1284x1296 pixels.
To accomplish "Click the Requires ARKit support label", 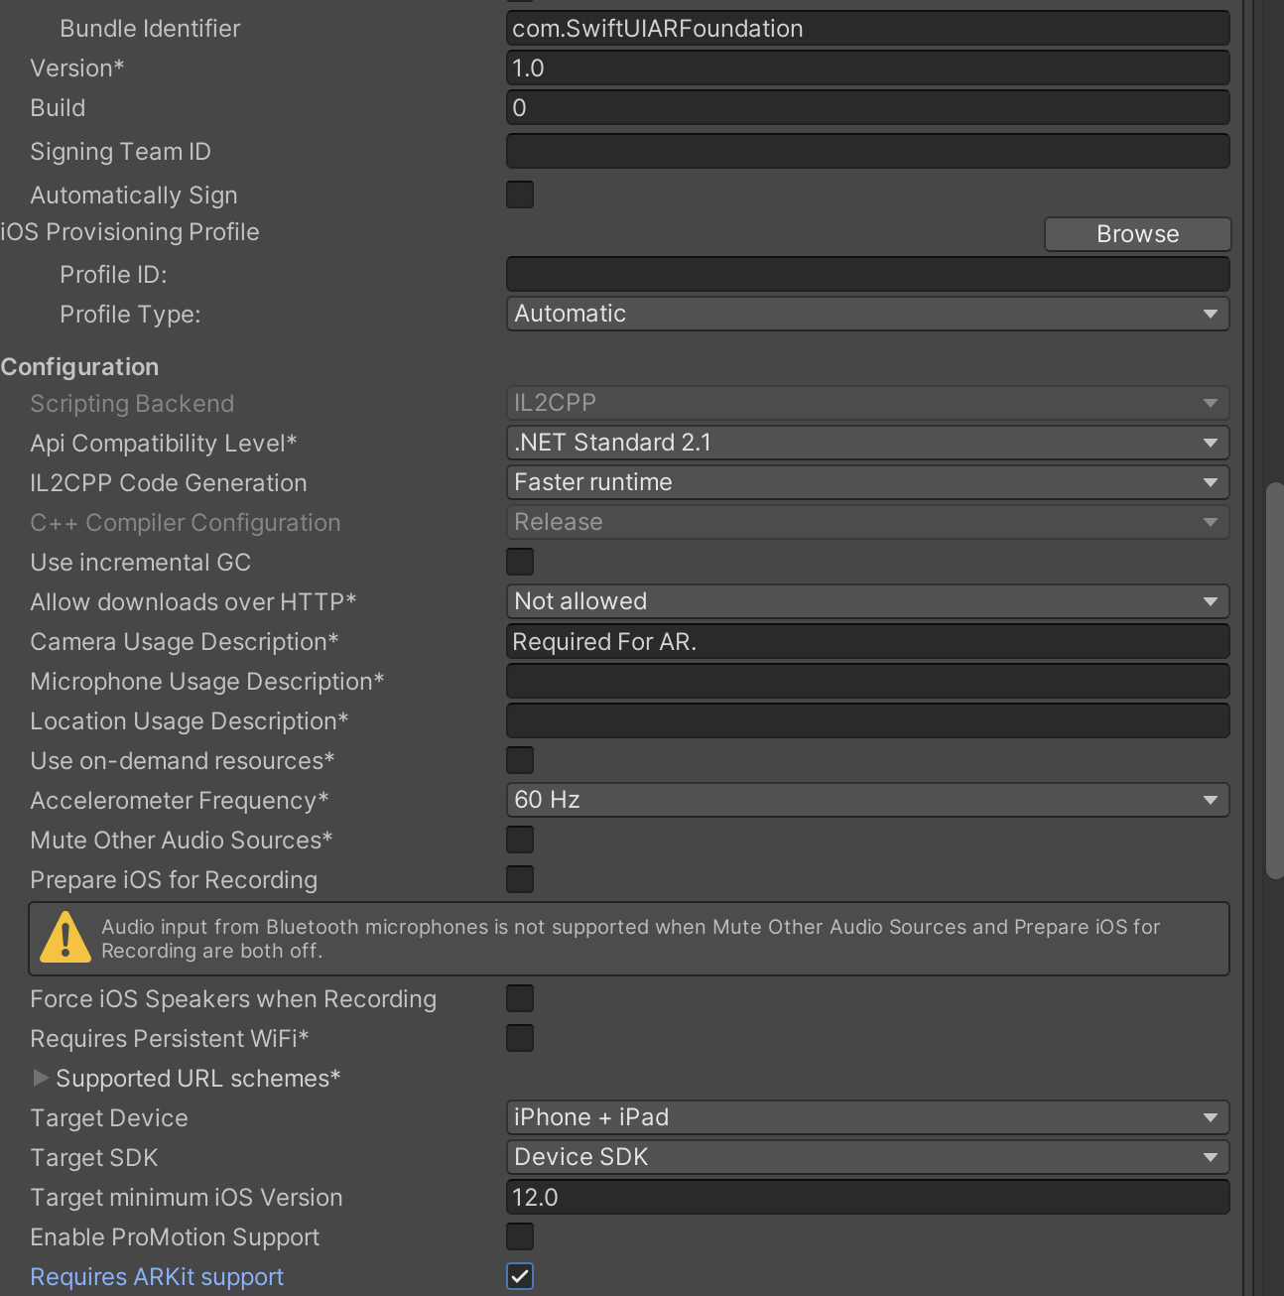I will (157, 1277).
